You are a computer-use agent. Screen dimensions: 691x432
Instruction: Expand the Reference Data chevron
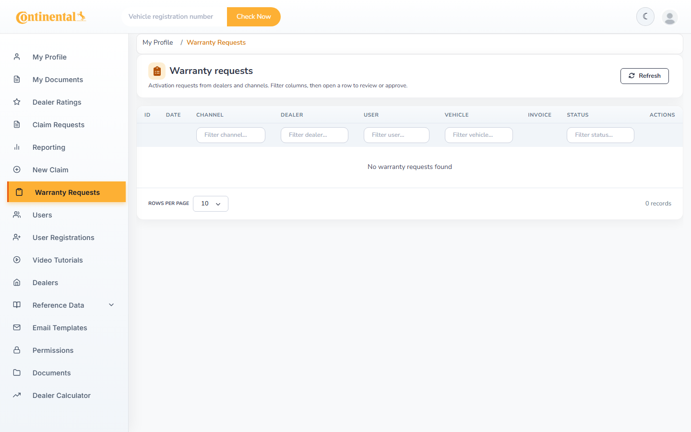111,305
